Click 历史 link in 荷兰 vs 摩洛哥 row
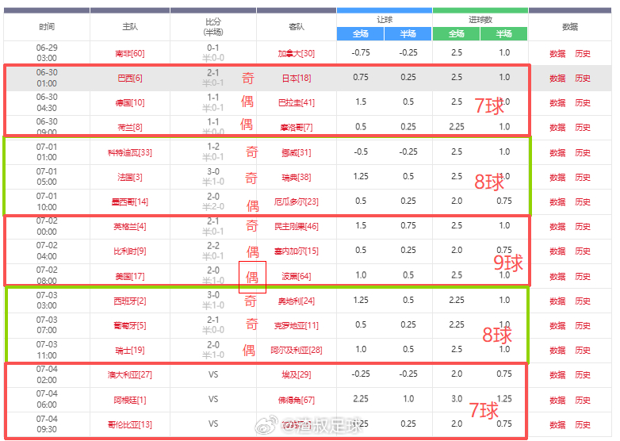 (583, 128)
